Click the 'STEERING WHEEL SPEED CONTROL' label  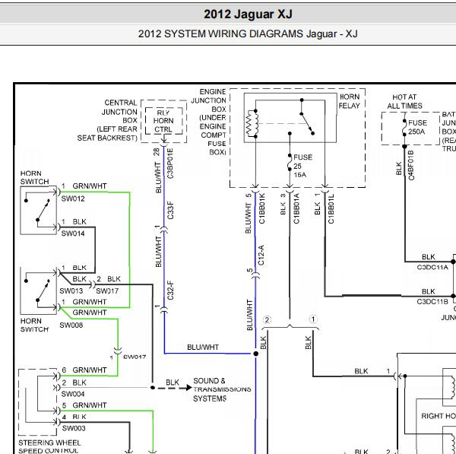pyautogui.click(x=49, y=446)
